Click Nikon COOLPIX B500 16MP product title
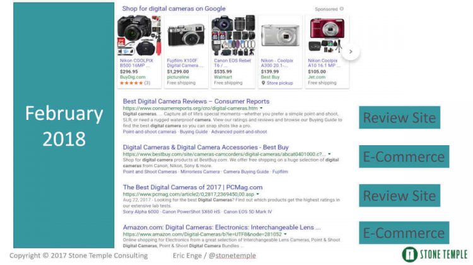The image size is (473, 265). (x=137, y=62)
